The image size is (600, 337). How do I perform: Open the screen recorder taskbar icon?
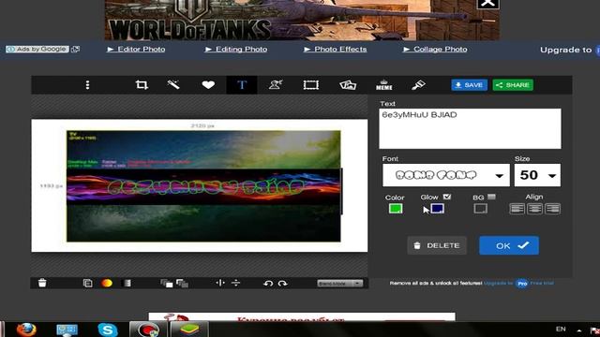148,330
